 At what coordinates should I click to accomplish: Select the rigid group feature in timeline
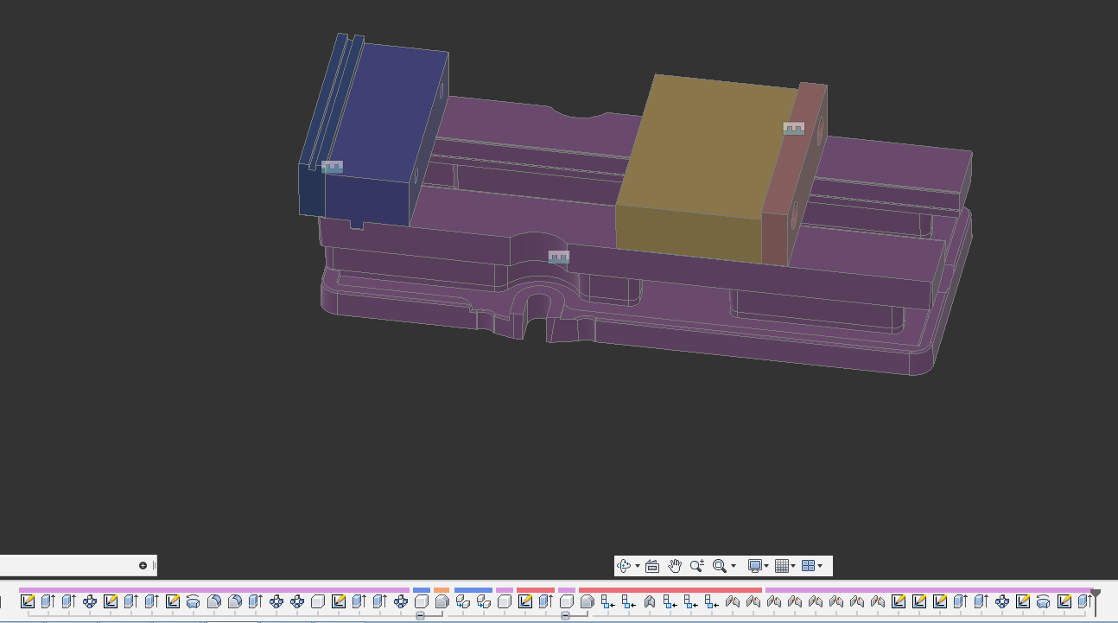point(650,601)
